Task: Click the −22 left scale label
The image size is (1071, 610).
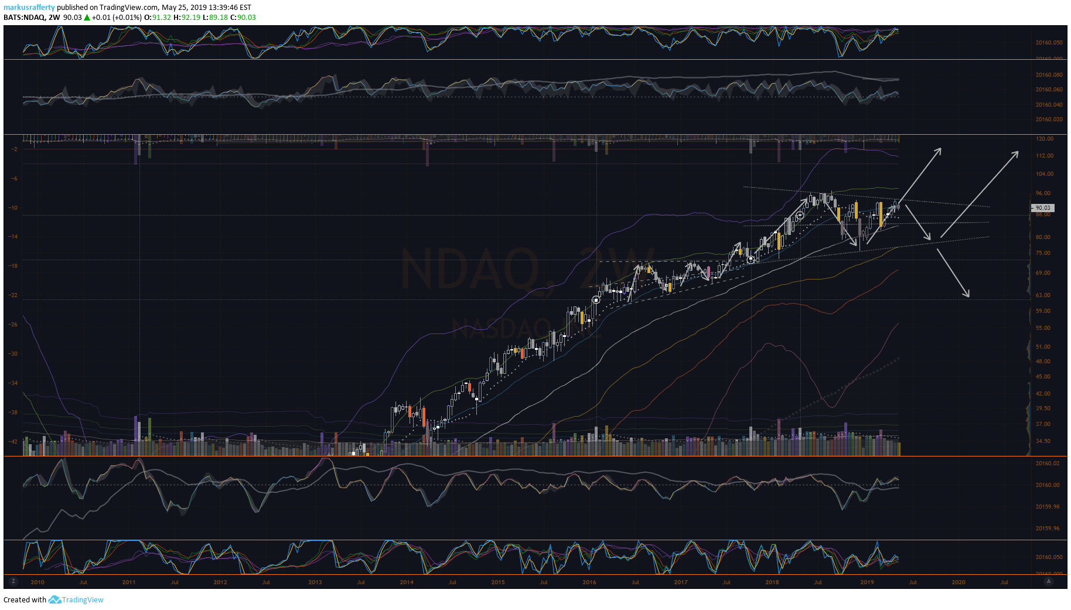Action: tap(13, 295)
